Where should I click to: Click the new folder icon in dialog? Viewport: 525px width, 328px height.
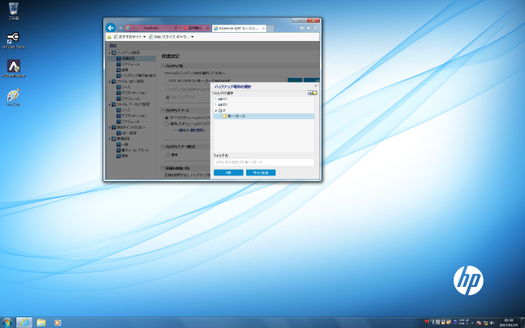pos(312,93)
